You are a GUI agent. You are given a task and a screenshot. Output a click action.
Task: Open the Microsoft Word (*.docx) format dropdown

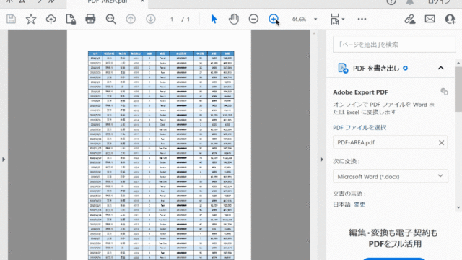(391, 176)
